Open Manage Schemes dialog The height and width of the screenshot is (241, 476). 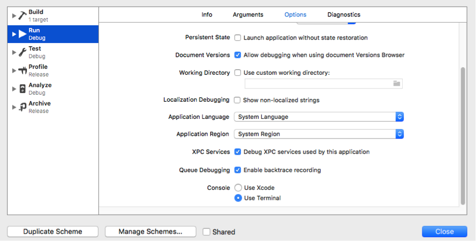(x=151, y=232)
